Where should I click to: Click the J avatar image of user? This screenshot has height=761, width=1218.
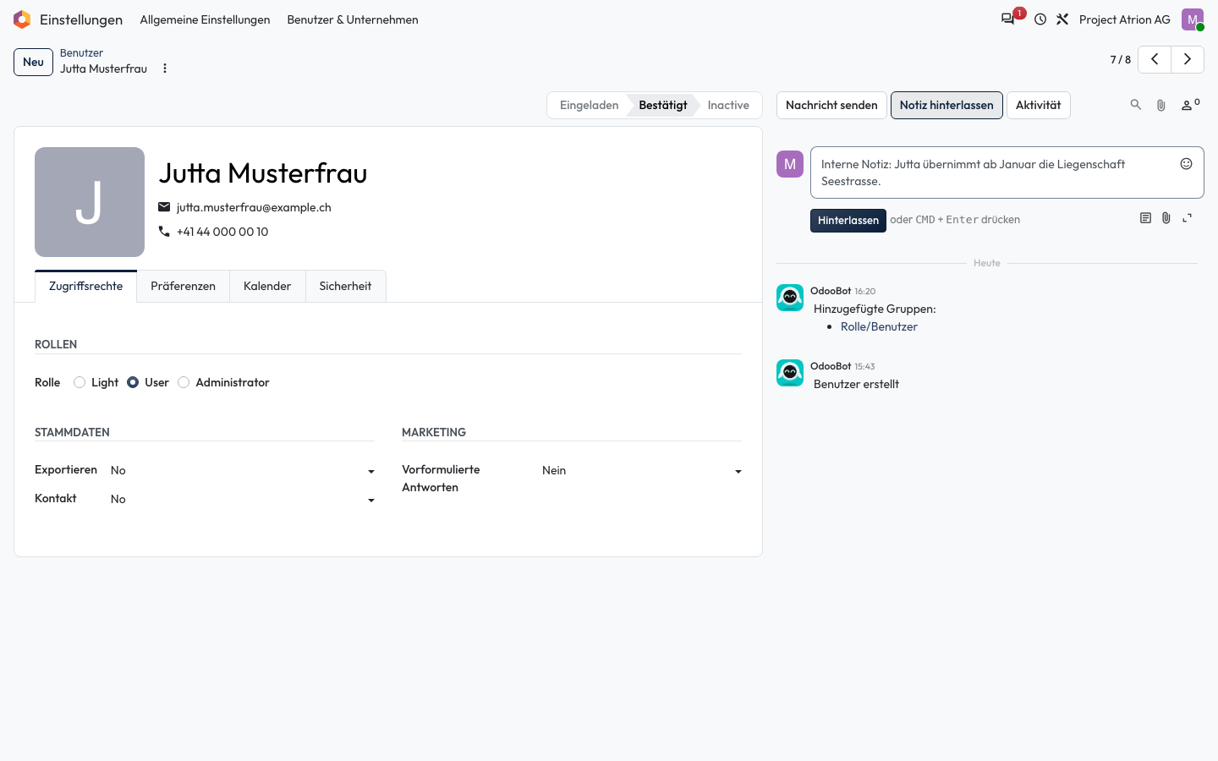(90, 202)
